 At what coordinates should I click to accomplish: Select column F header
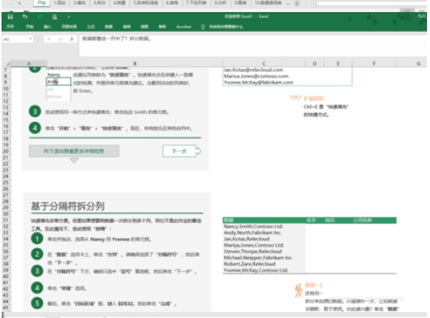tap(374, 63)
